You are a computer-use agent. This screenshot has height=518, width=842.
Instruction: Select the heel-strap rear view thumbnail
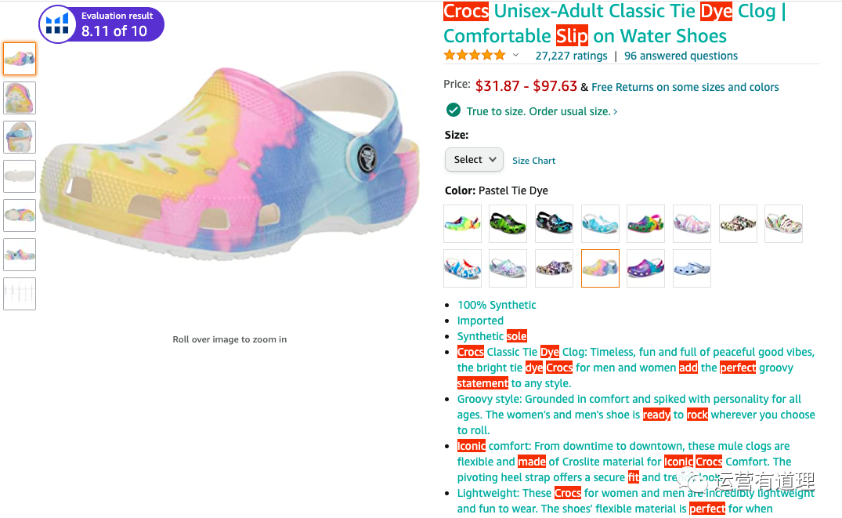pos(20,137)
